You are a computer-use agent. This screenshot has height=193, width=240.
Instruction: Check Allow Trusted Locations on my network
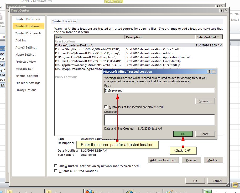(56, 166)
